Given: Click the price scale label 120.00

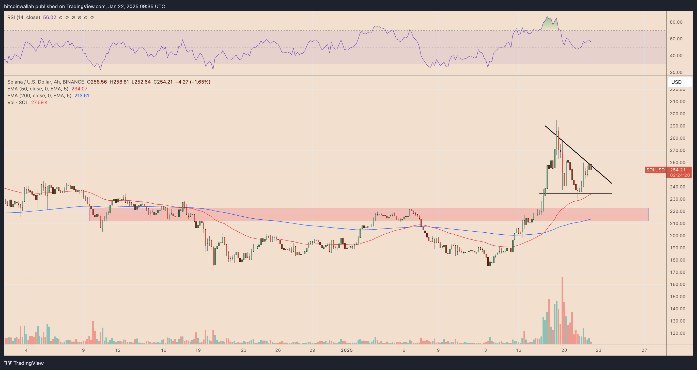Looking at the screenshot, I should point(677,333).
